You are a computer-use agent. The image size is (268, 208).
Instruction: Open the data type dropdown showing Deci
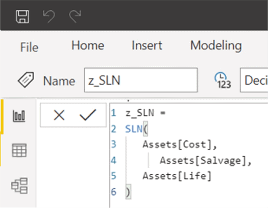(x=254, y=80)
